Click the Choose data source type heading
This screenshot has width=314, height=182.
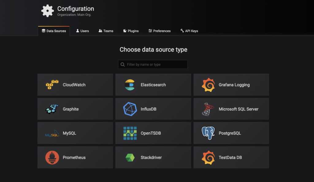pos(153,49)
